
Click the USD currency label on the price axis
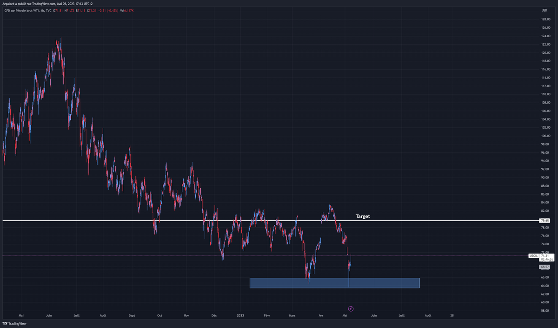pyautogui.click(x=544, y=10)
